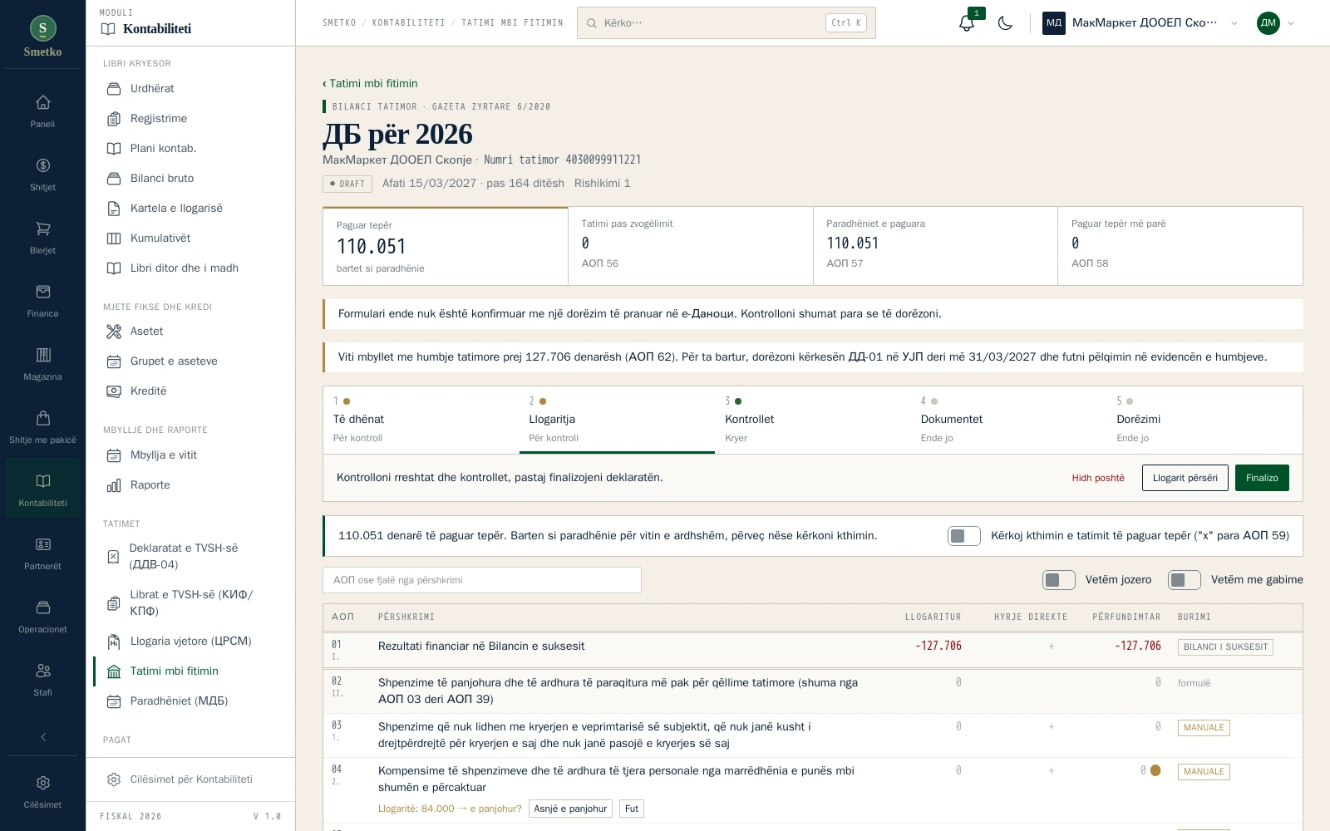Open user menu ДМ avatar dropdown

point(1276,23)
